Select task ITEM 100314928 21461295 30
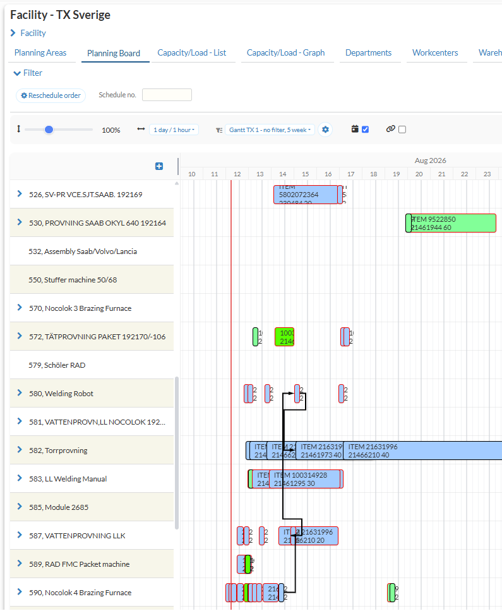Screen dimensions: 502x611 [x=305, y=480]
